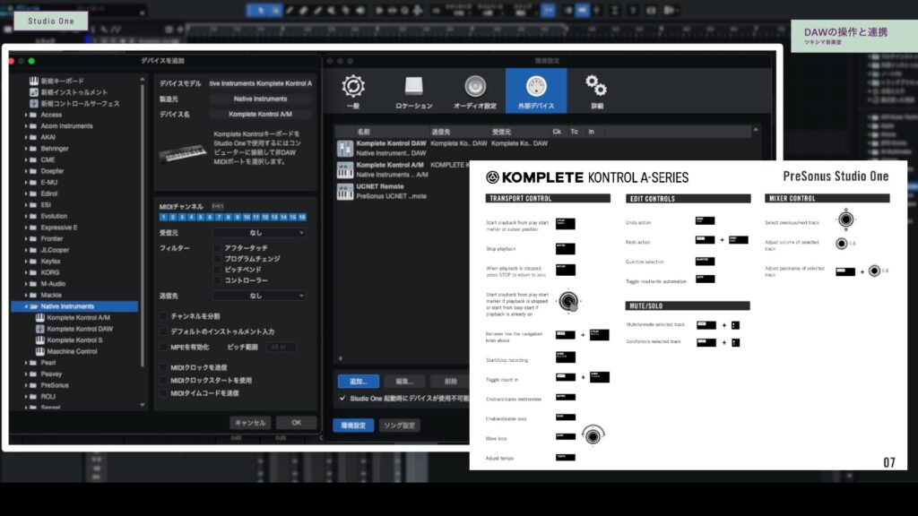This screenshot has width=918, height=516.
Task: Choose Komplete Kontrol S in the device tree
Action: (69, 340)
